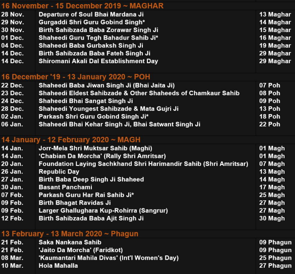This screenshot has width=295, height=274.
Task: Click 'Foundation Laying Sachkhand Shri Harimandir Sahib'
Action: click(143, 164)
